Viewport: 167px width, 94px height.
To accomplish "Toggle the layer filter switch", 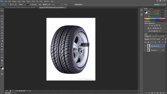I will (166, 36).
